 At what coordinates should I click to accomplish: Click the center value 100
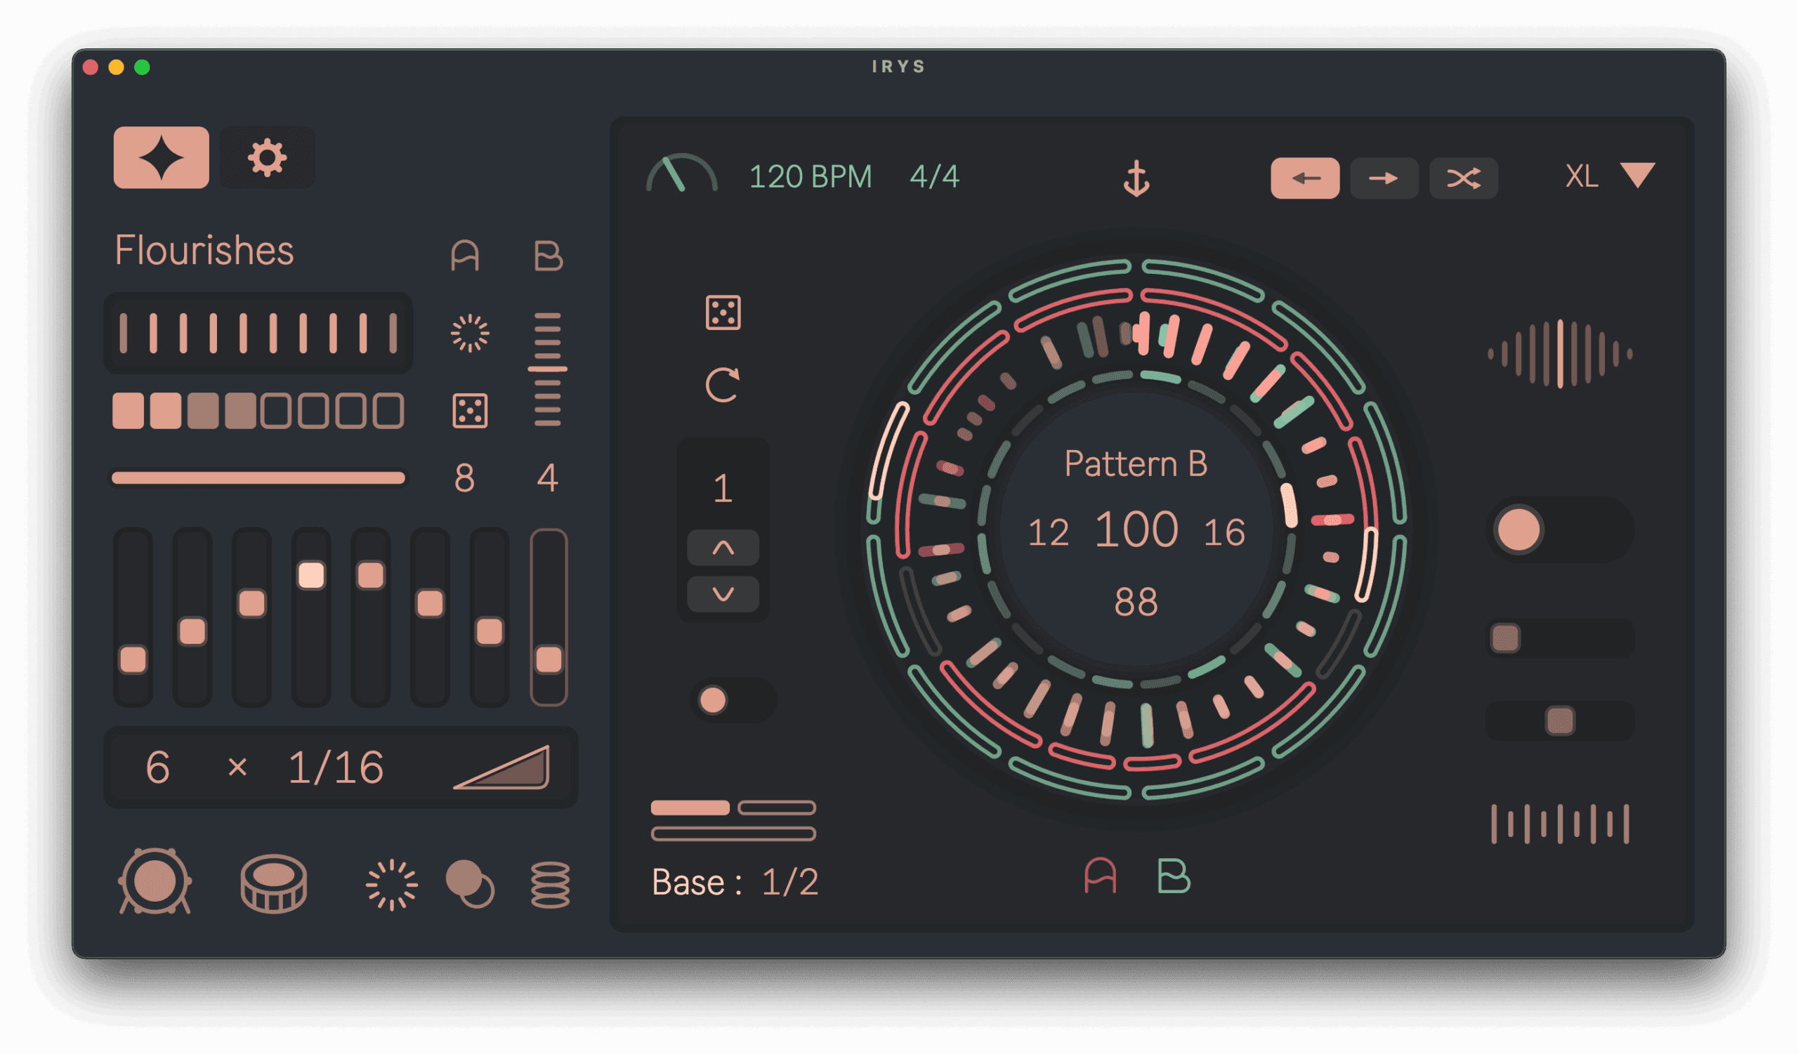(1136, 530)
